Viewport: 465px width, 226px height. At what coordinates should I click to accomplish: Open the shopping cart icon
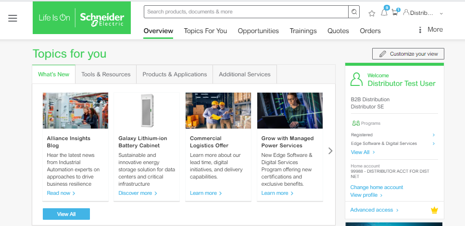(395, 13)
